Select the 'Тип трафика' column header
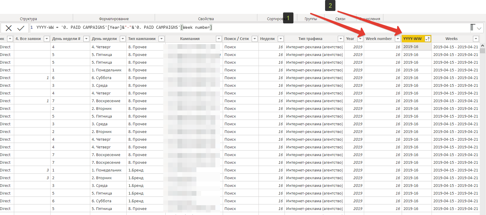The width and height of the screenshot is (486, 215). click(x=310, y=39)
